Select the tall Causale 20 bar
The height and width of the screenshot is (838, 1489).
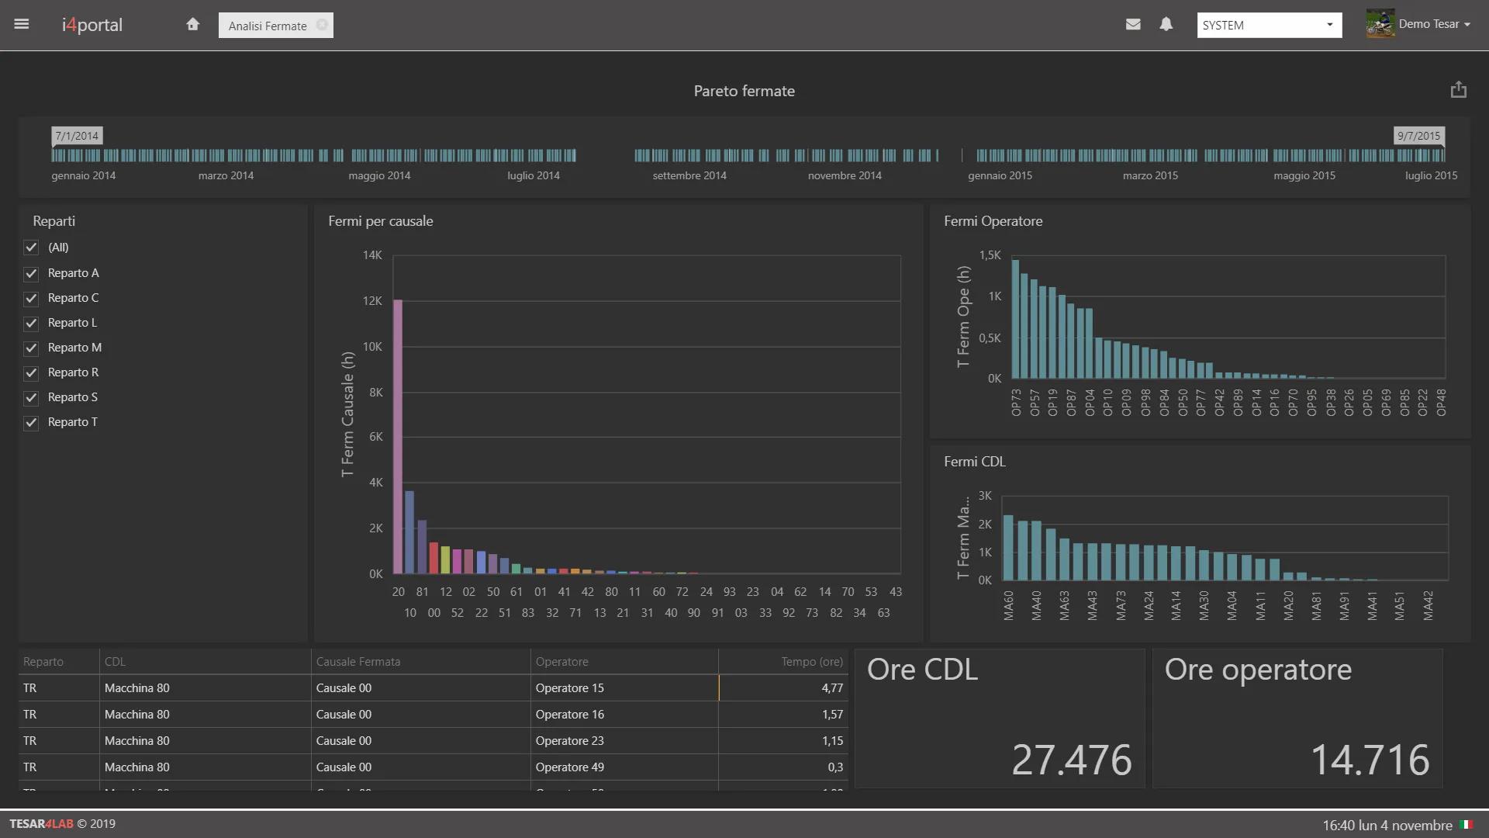pos(398,436)
